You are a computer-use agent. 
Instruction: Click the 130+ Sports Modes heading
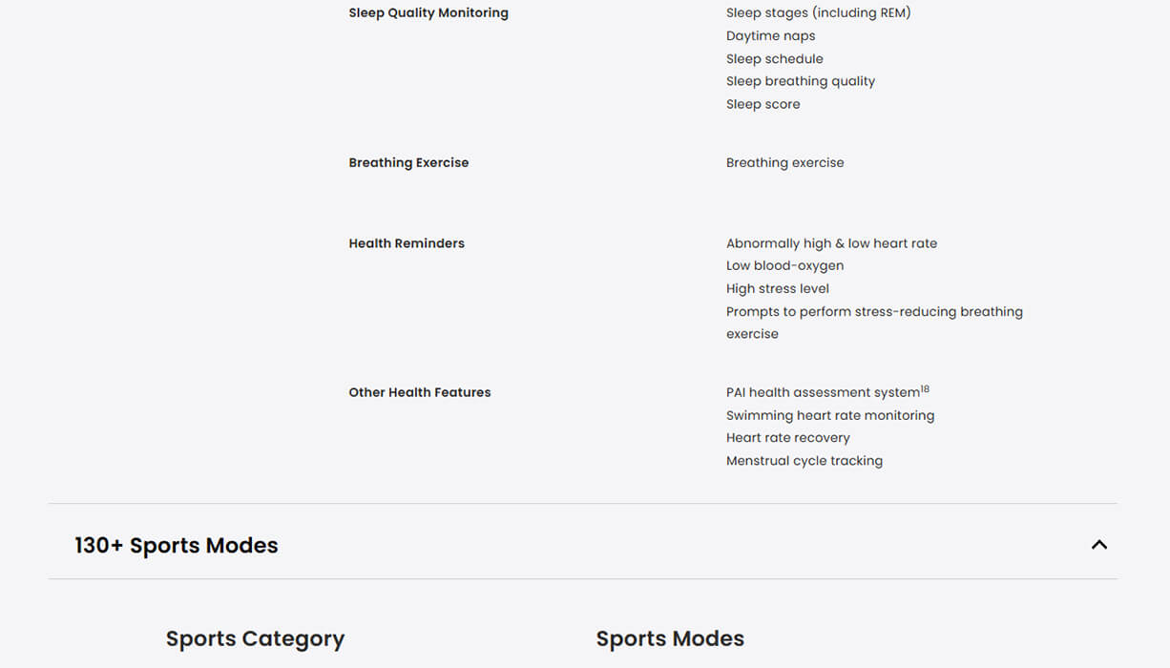(x=177, y=546)
